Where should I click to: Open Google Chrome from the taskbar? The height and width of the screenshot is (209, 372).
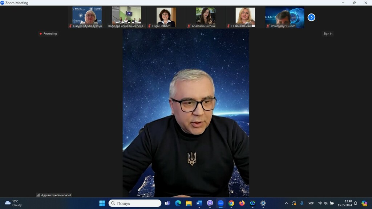point(231,203)
